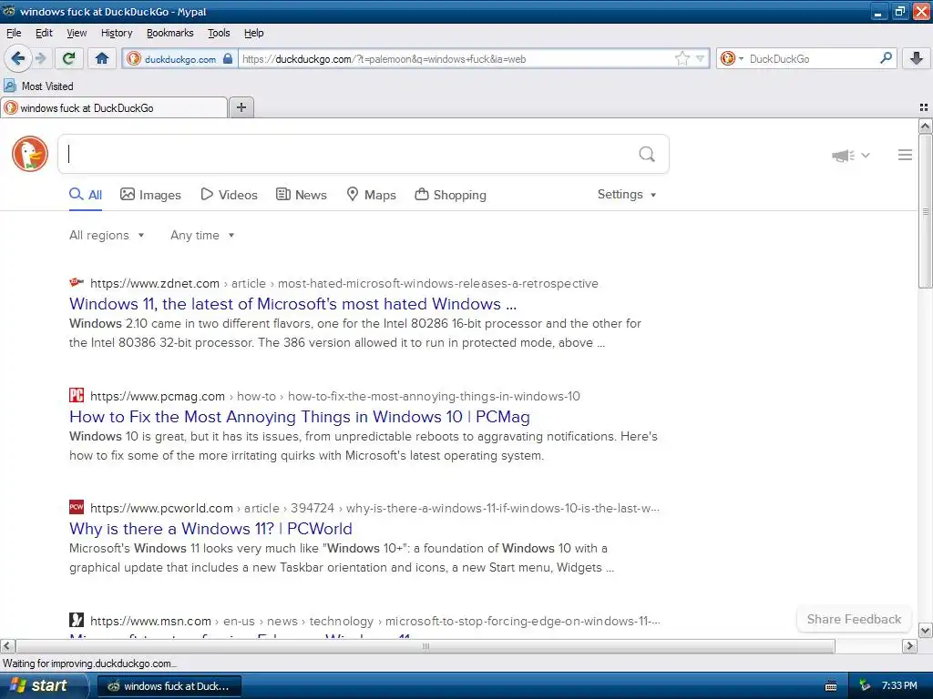Open the Edit menu
The height and width of the screenshot is (699, 933).
click(44, 33)
